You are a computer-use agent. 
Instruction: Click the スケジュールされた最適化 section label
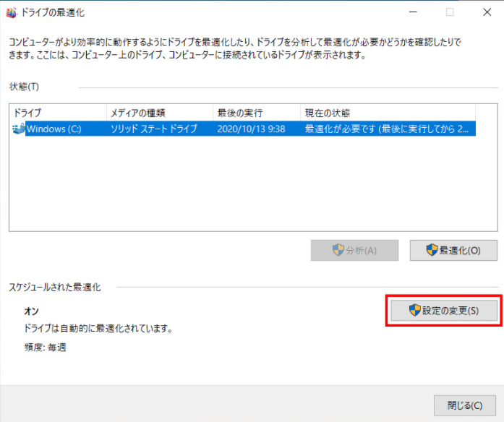coord(55,287)
